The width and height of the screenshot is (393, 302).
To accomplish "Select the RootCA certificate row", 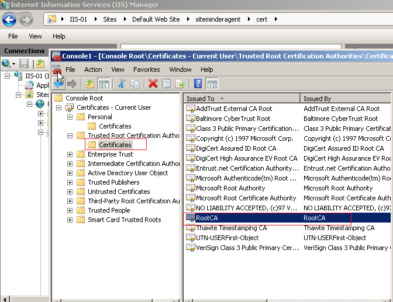I will click(287, 218).
